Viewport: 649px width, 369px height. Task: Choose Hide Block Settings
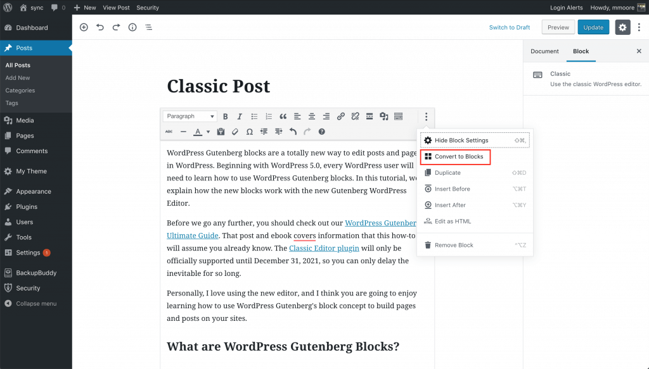point(475,141)
